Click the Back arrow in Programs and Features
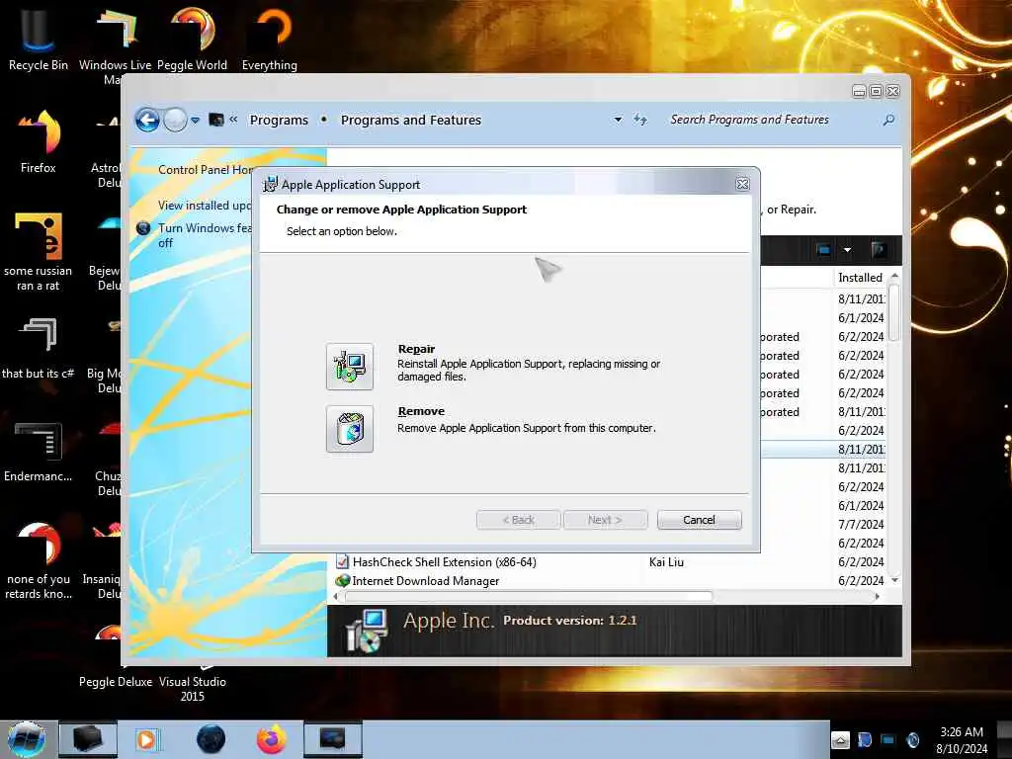The width and height of the screenshot is (1012, 759). [x=147, y=120]
